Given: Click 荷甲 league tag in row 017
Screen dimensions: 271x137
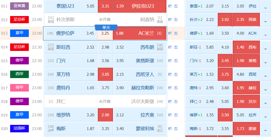Looking at the screenshot, I should pyautogui.click(x=19, y=88).
